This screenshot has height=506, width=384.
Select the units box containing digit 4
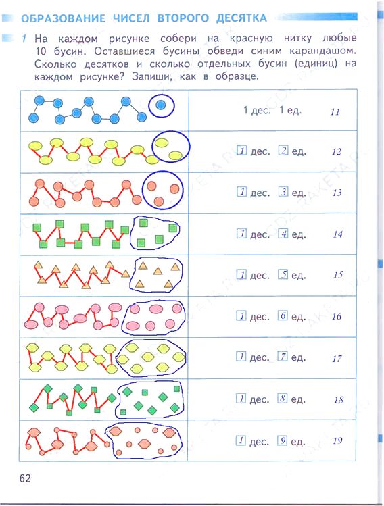[x=283, y=233]
